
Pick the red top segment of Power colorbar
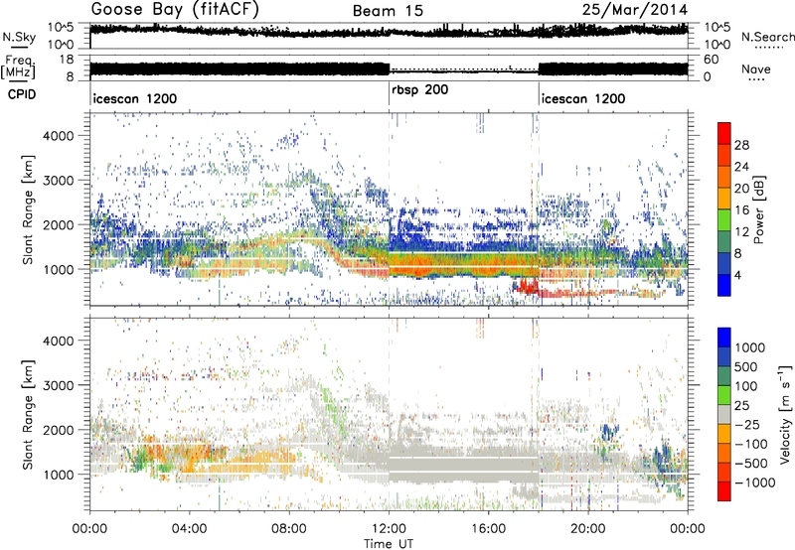(x=724, y=134)
